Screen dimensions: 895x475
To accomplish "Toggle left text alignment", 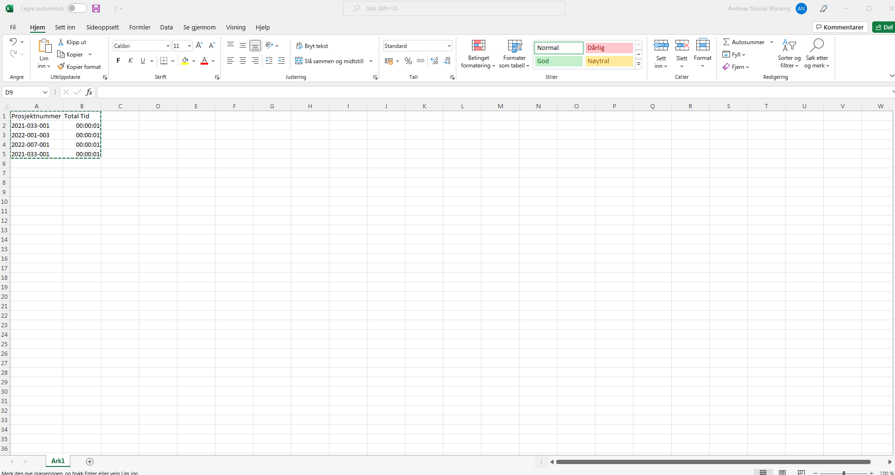I will coord(231,61).
